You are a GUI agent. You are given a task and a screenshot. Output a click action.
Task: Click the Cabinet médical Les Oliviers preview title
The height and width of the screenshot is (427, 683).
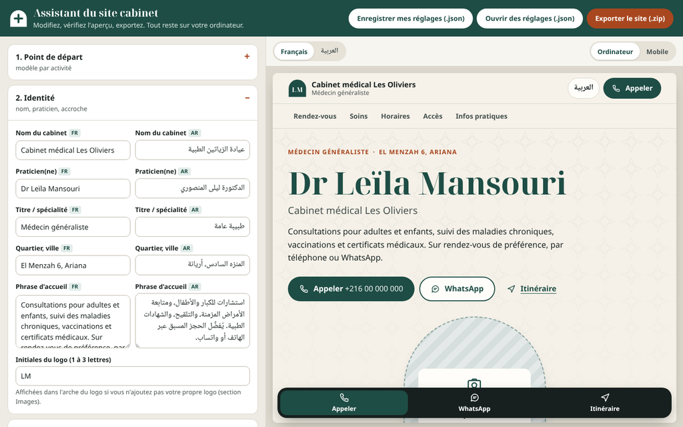tap(364, 85)
